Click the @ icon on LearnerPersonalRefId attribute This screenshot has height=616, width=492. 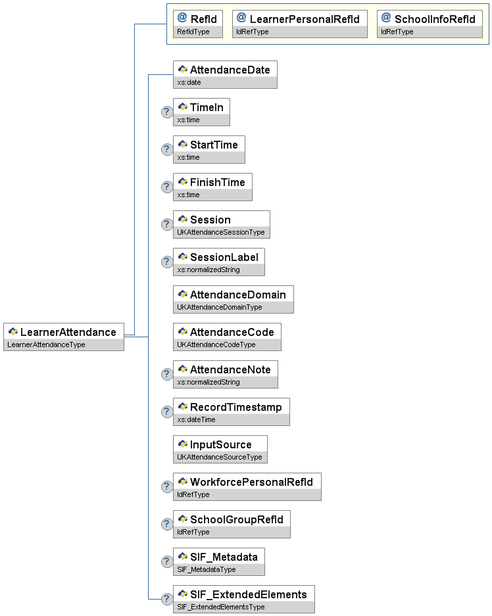(241, 18)
